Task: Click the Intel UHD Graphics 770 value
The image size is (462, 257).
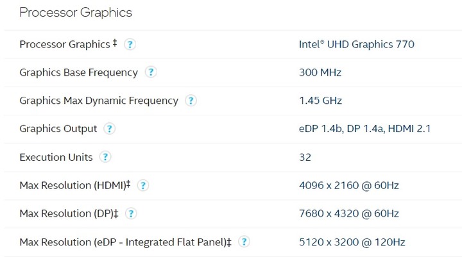Action: click(357, 44)
